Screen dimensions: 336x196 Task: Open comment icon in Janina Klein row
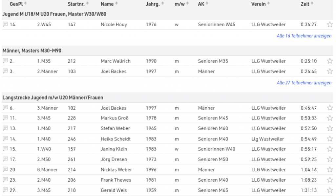[5, 149]
